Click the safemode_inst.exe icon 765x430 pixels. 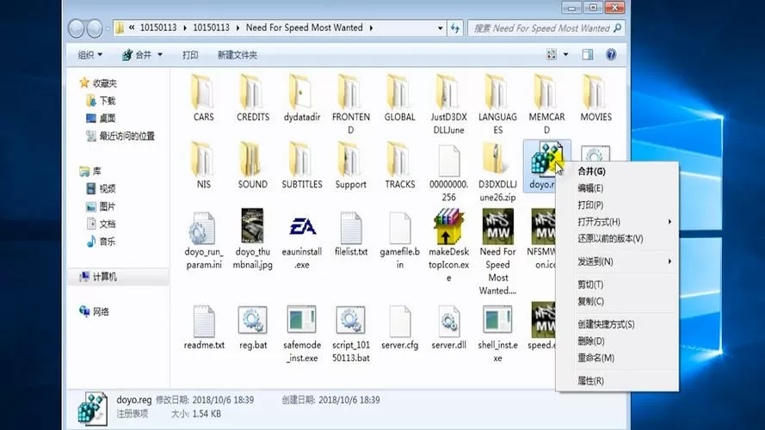tap(301, 320)
